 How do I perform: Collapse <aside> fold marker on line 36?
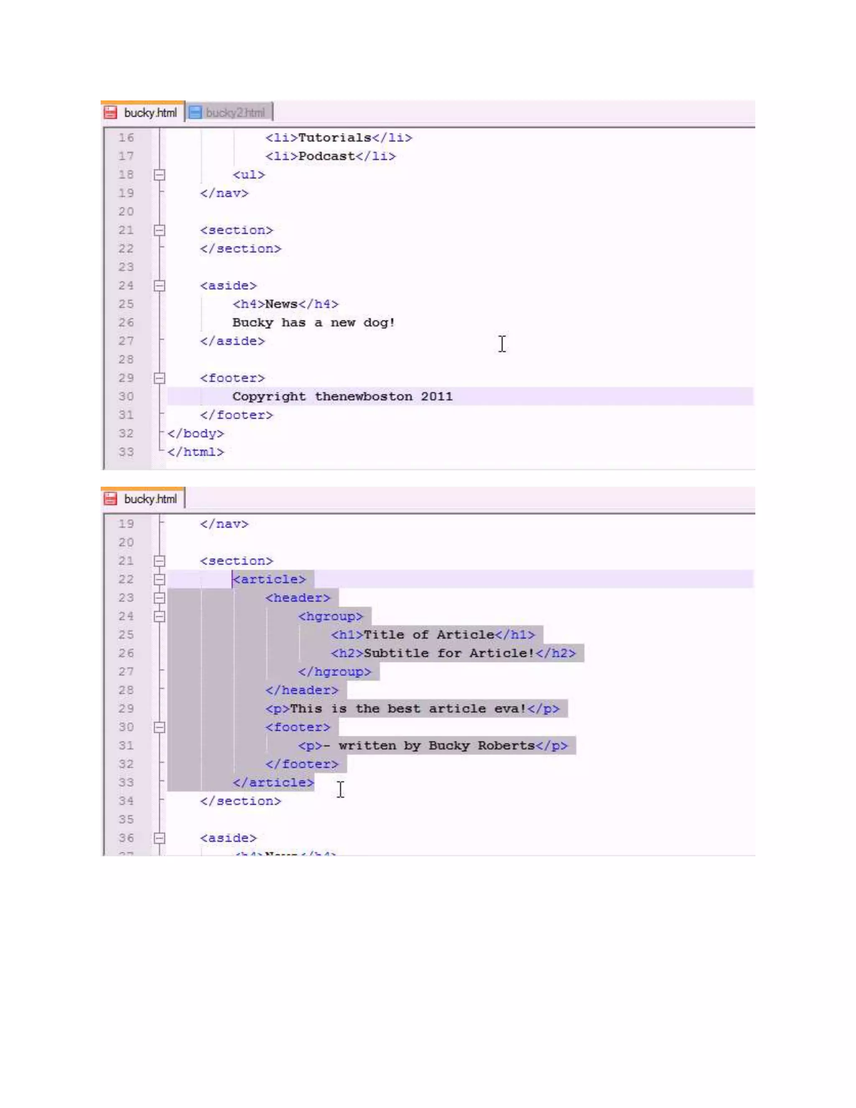pyautogui.click(x=159, y=838)
